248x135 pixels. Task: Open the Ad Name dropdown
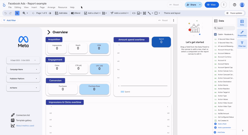click(23, 88)
